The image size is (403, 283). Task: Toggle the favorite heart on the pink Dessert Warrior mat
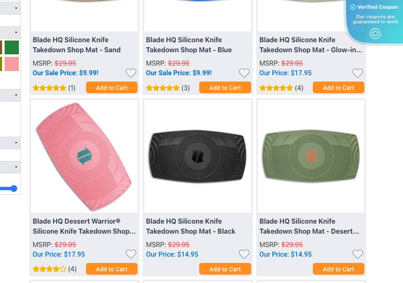(x=131, y=254)
